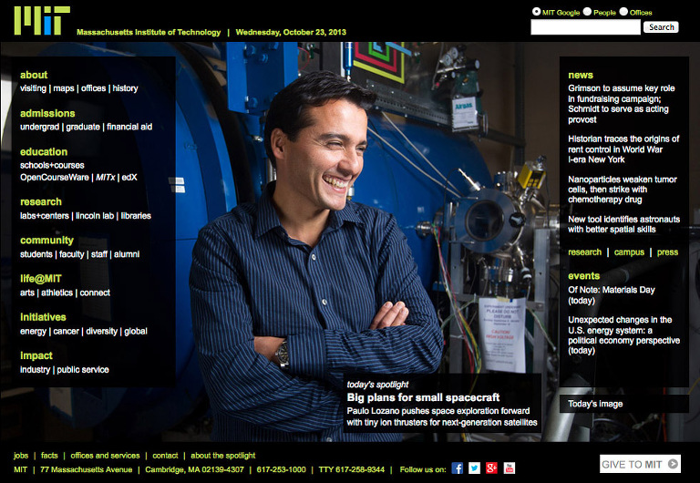The image size is (700, 483).
Task: Open the faculty link
Action: tap(71, 254)
